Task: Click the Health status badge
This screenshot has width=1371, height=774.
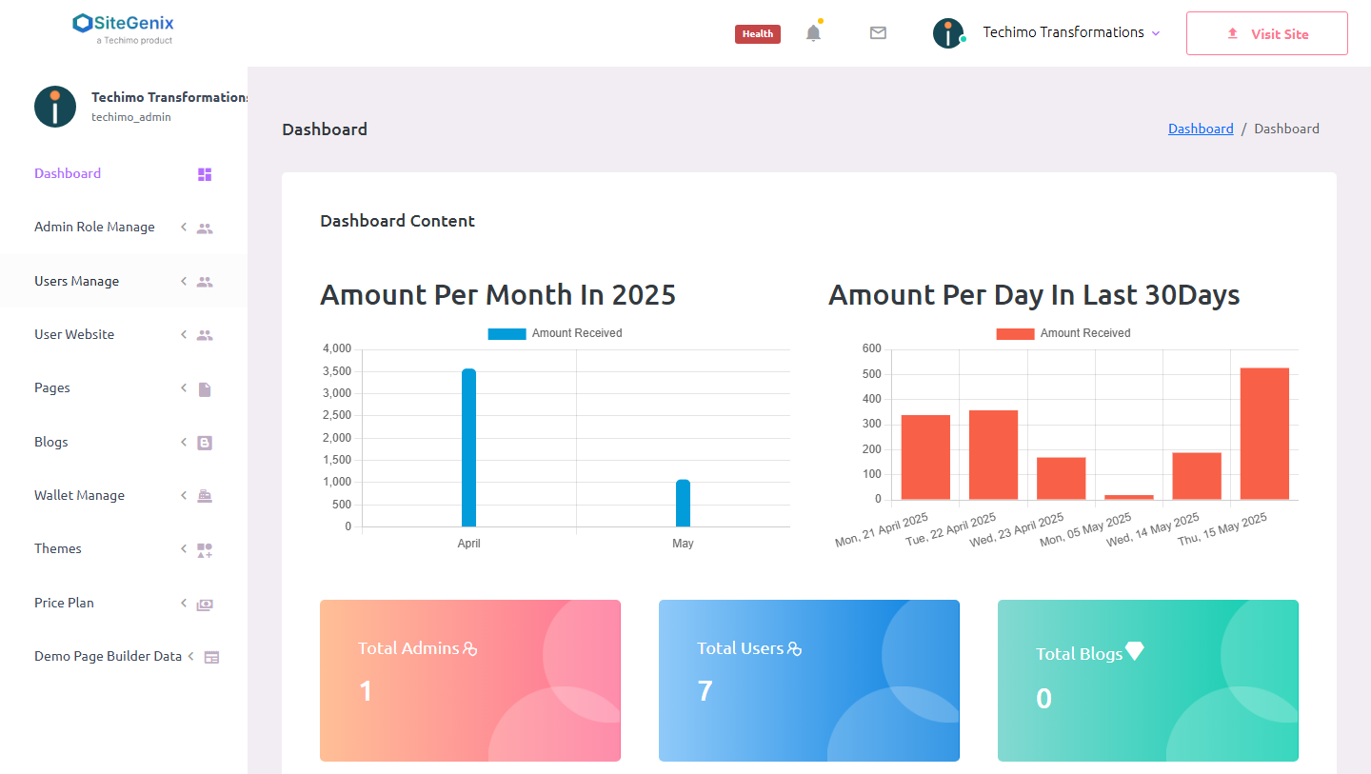Action: (757, 34)
